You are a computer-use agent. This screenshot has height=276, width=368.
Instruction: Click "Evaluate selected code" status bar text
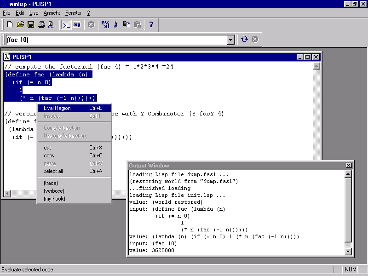point(28,270)
